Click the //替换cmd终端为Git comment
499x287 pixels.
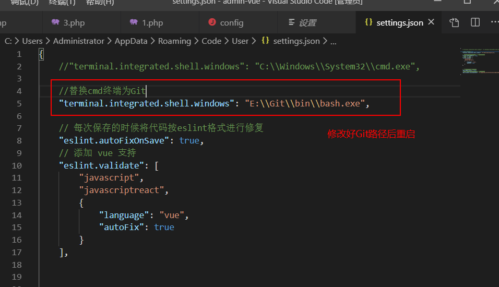(102, 91)
